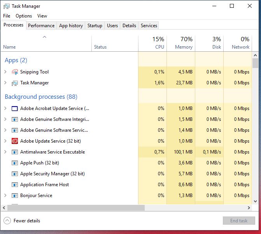Sort processes by Memory column
This screenshot has height=234, width=261.
pyautogui.click(x=181, y=43)
